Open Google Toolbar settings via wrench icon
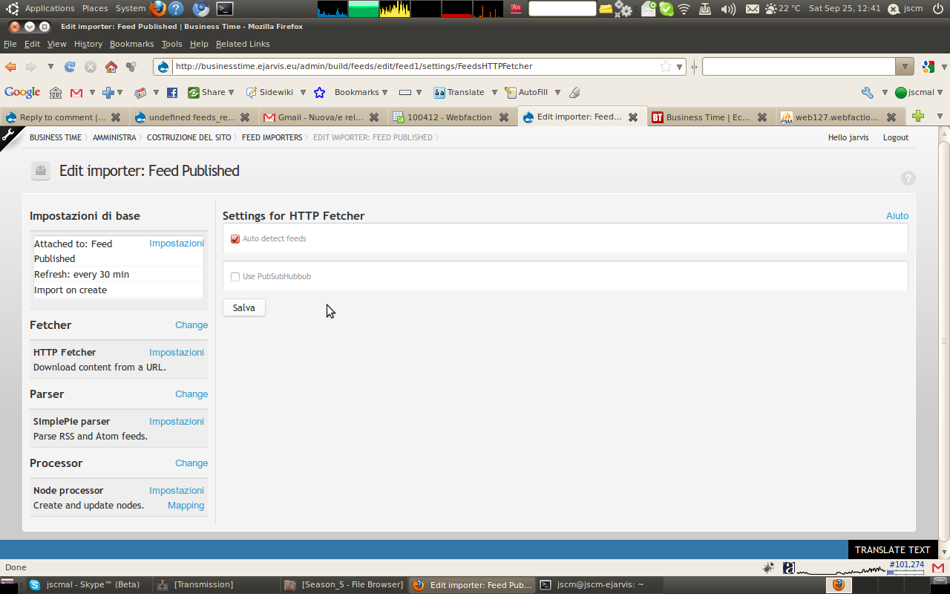Image resolution: width=950 pixels, height=594 pixels. [x=867, y=92]
